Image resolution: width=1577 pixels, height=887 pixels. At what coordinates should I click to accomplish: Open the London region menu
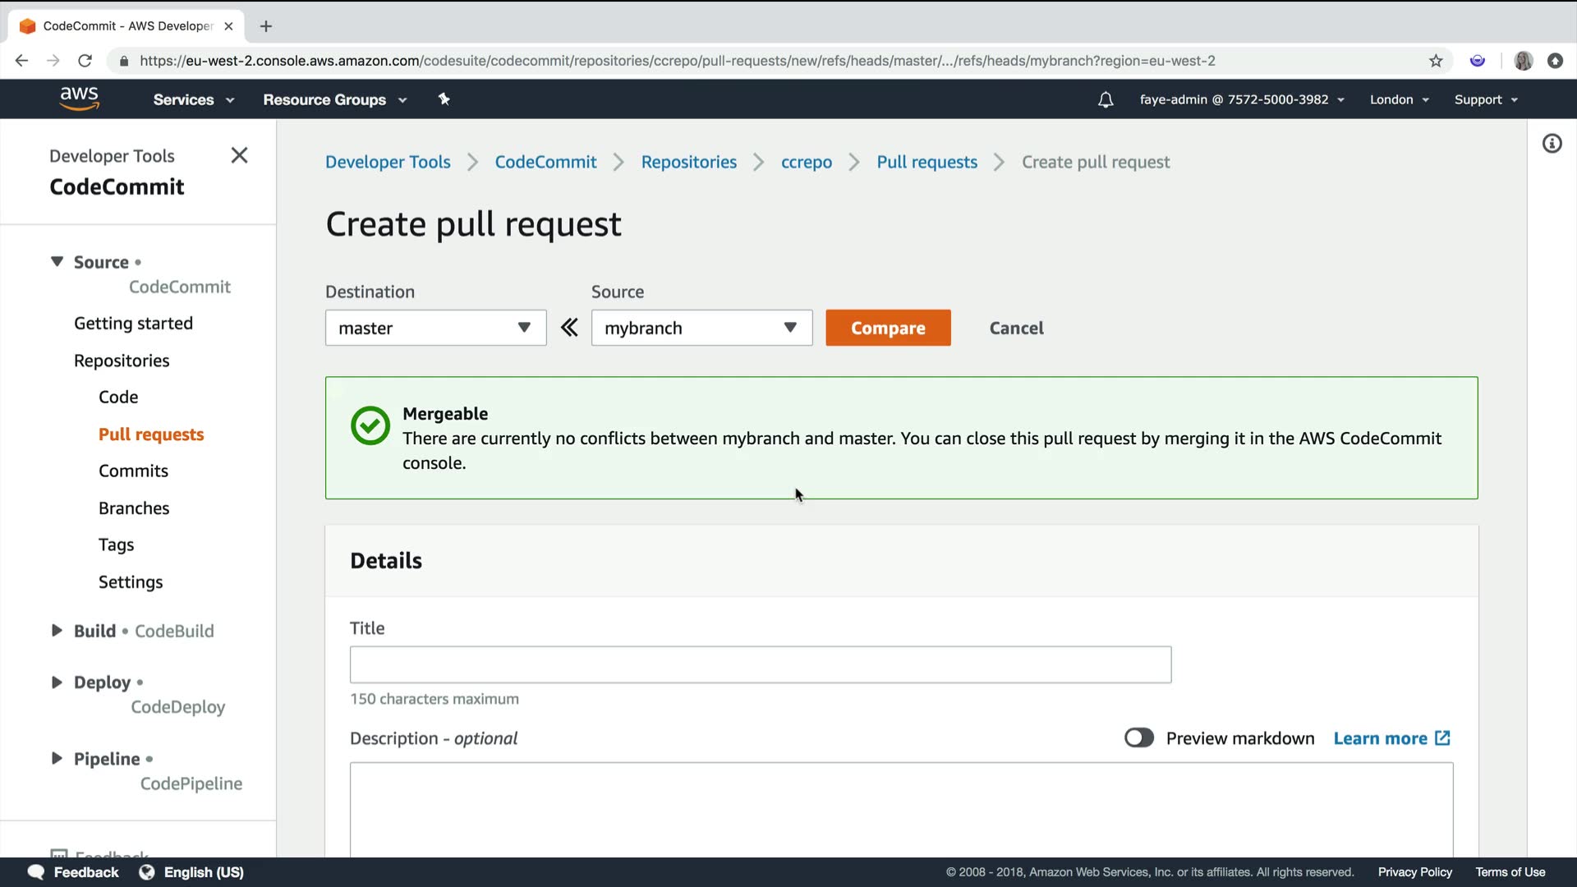1399,99
